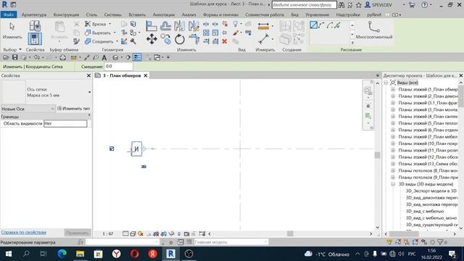Click the red Delete X icon
This screenshot has width=464, height=261.
pyautogui.click(x=225, y=41)
